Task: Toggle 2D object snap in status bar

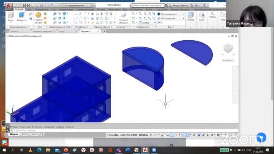Action: (x=188, y=135)
